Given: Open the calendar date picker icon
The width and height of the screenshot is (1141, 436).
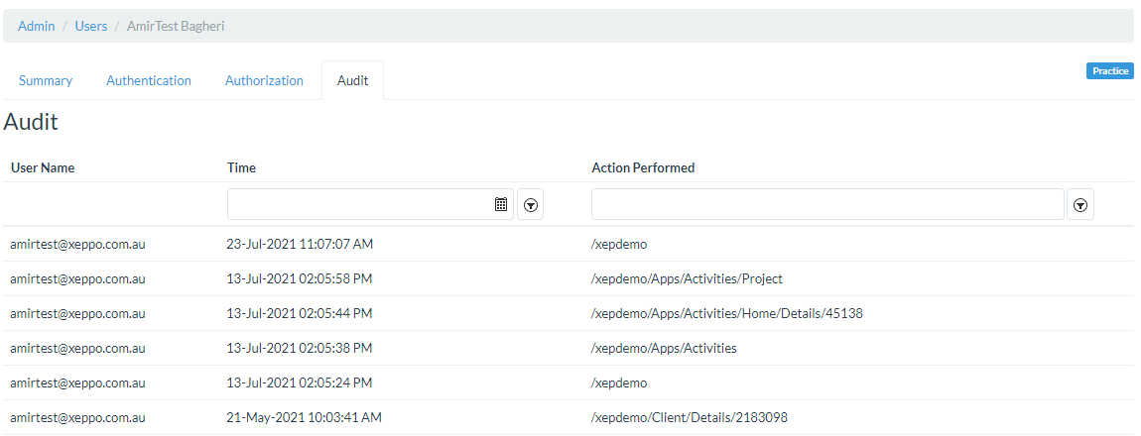Looking at the screenshot, I should 501,204.
